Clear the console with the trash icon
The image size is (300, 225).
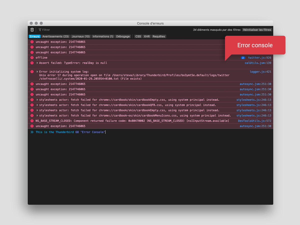coord(32,30)
